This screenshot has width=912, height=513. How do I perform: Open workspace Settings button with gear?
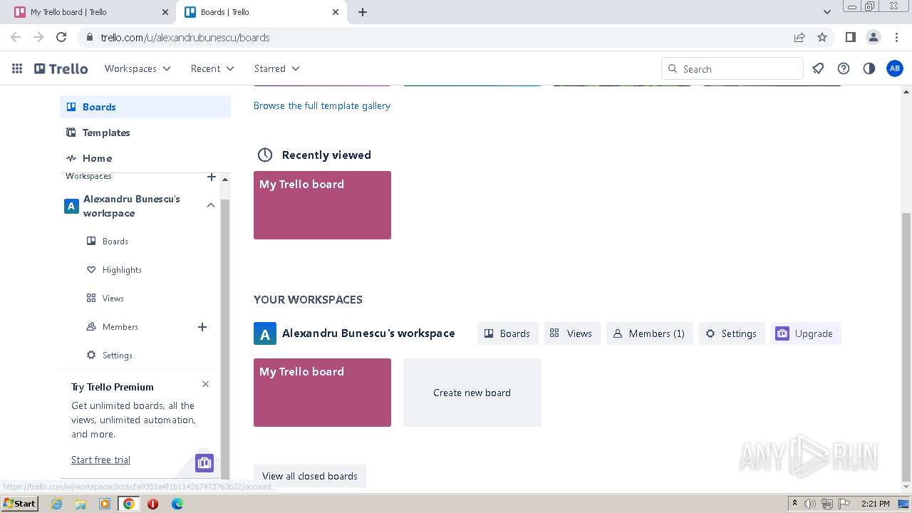tap(732, 333)
